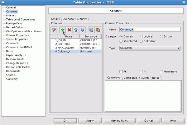The image size is (187, 125).
Task: Open Impact Analysis
Action: 16,55
